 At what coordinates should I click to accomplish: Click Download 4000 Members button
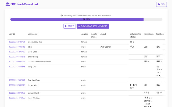tap(93, 26)
